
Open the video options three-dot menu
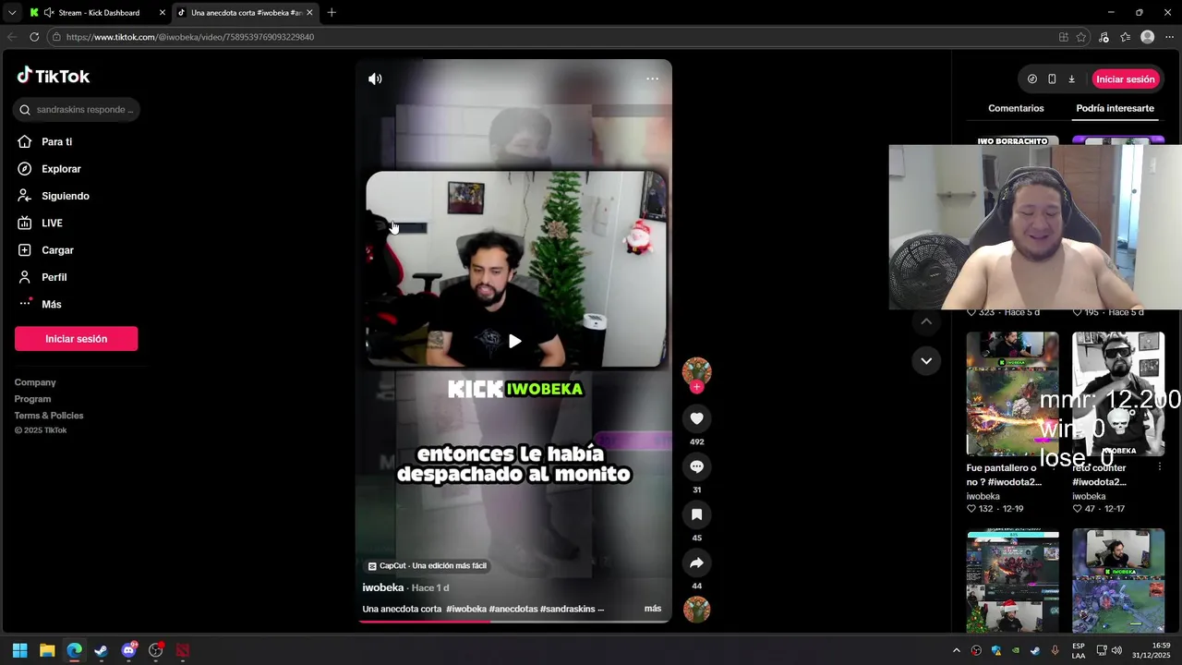652,79
